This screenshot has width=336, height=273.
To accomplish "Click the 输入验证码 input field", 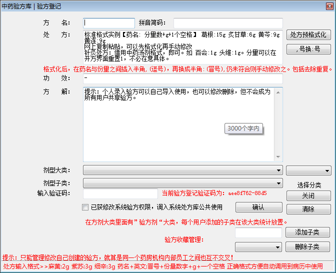I will (120, 193).
